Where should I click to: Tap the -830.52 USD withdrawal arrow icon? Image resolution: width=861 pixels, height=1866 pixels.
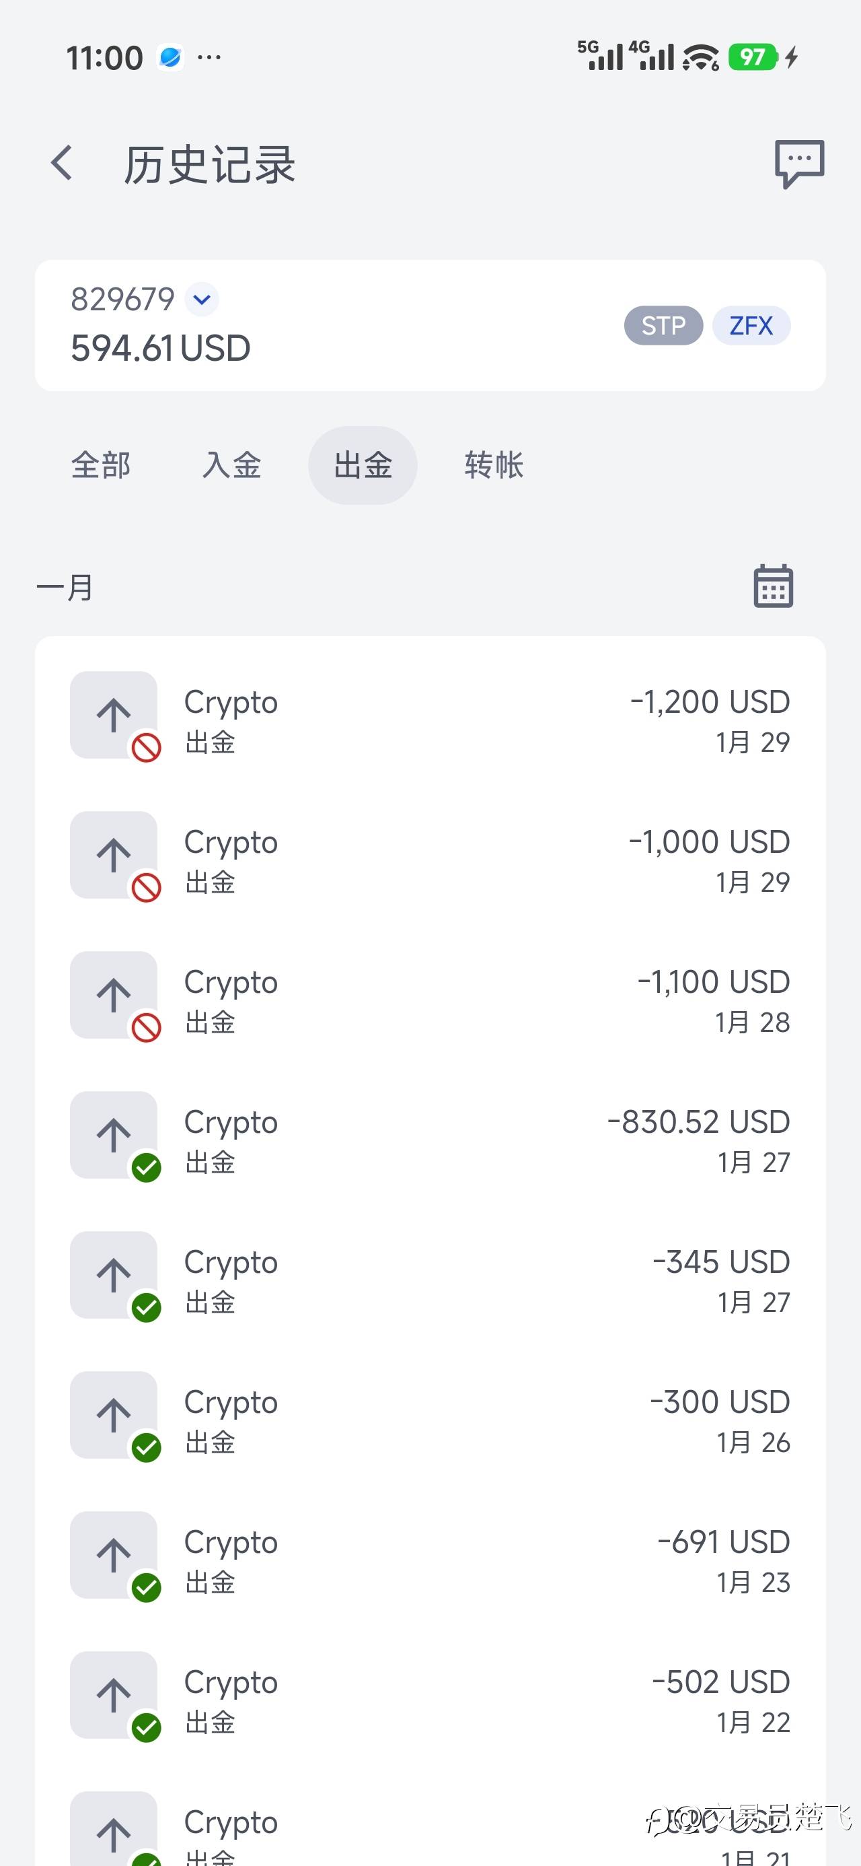(x=114, y=1134)
